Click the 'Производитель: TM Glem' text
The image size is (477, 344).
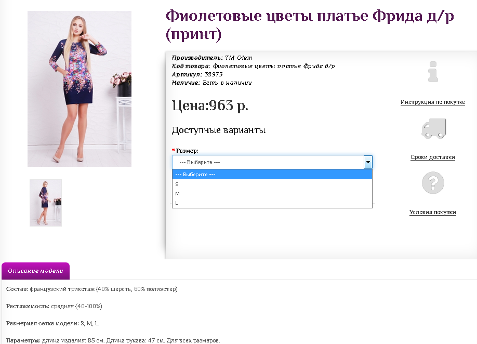pos(212,58)
